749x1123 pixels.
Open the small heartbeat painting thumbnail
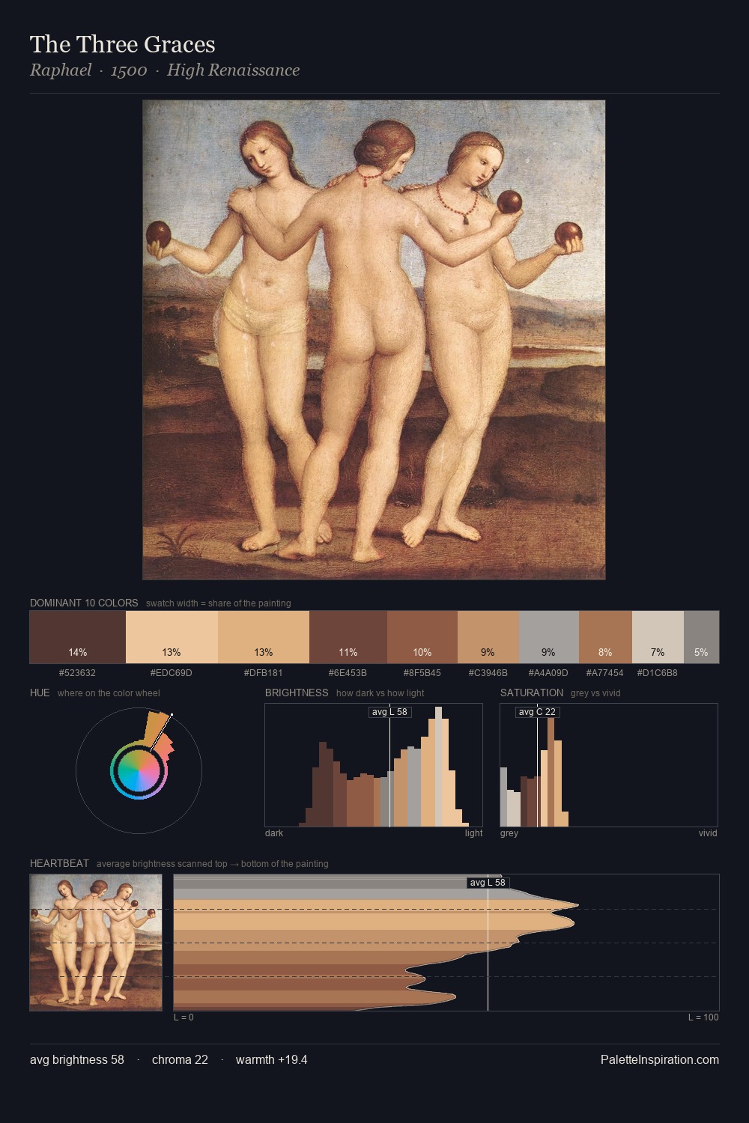point(96,943)
